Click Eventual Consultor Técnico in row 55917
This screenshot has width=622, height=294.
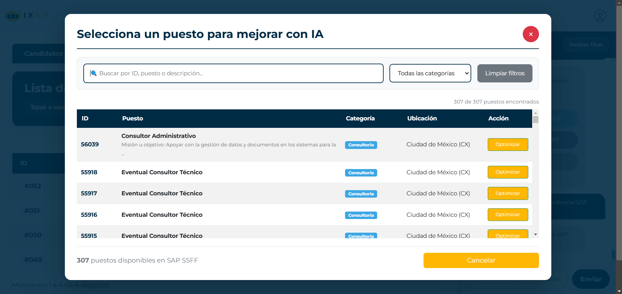click(162, 193)
